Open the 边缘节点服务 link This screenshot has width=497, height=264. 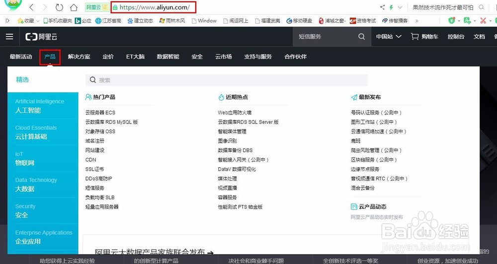pos(365,169)
